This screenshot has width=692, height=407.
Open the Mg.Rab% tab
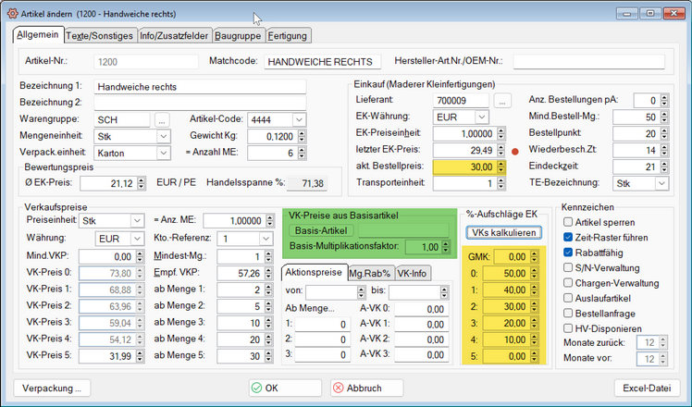tap(368, 273)
